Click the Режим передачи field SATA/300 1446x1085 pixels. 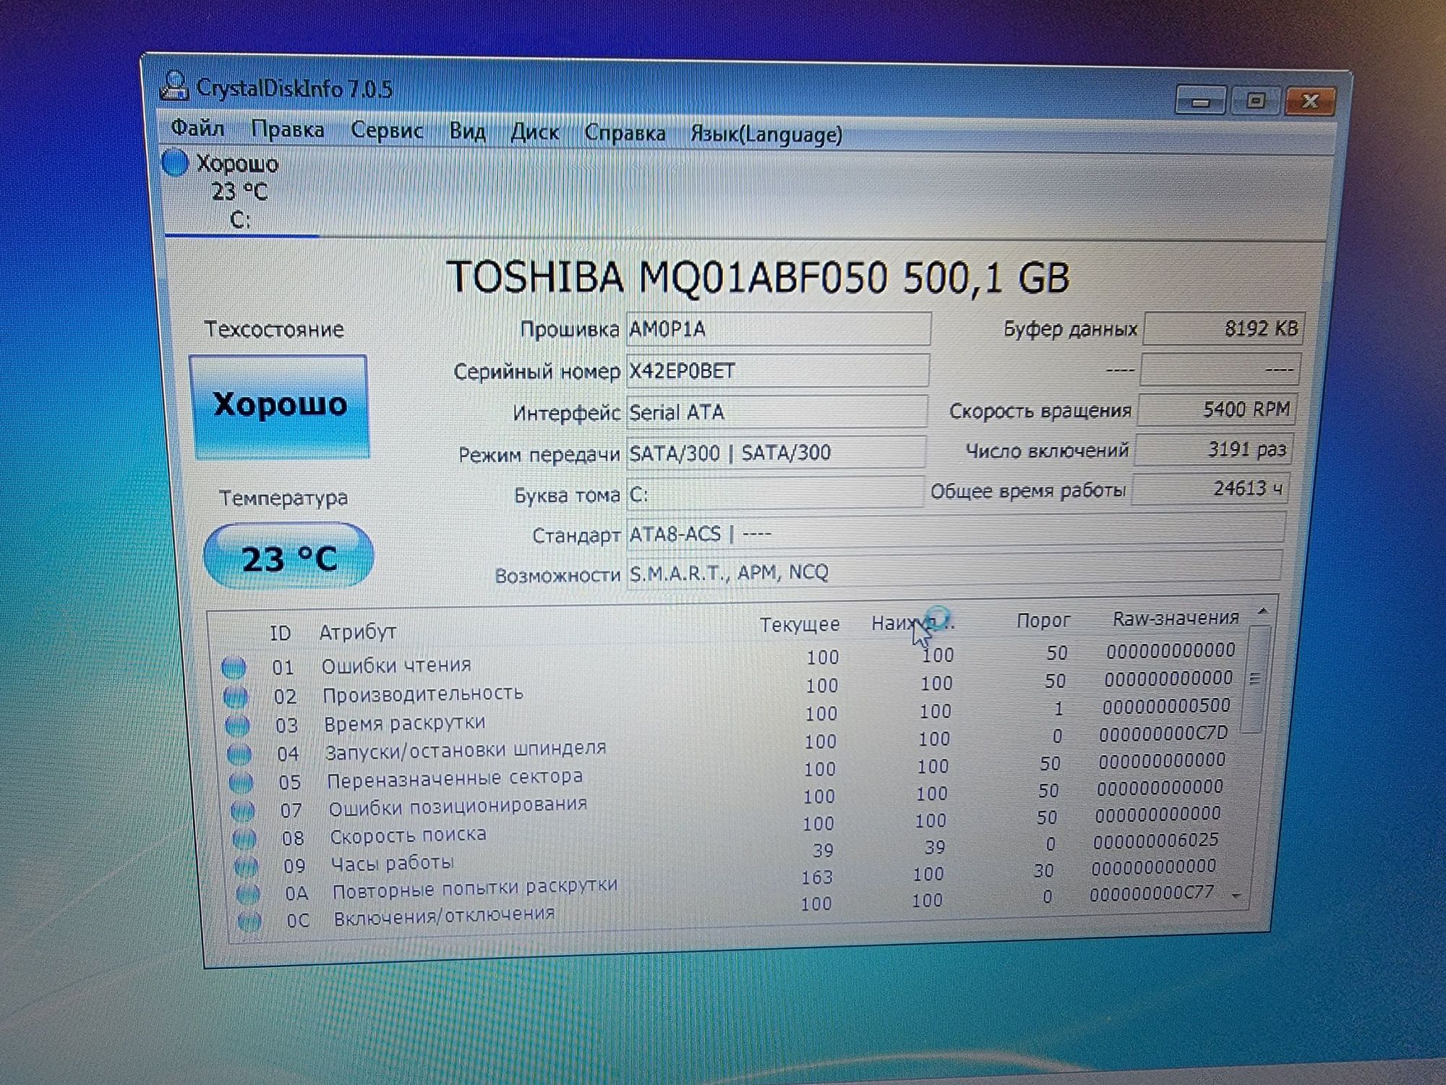pyautogui.click(x=777, y=453)
